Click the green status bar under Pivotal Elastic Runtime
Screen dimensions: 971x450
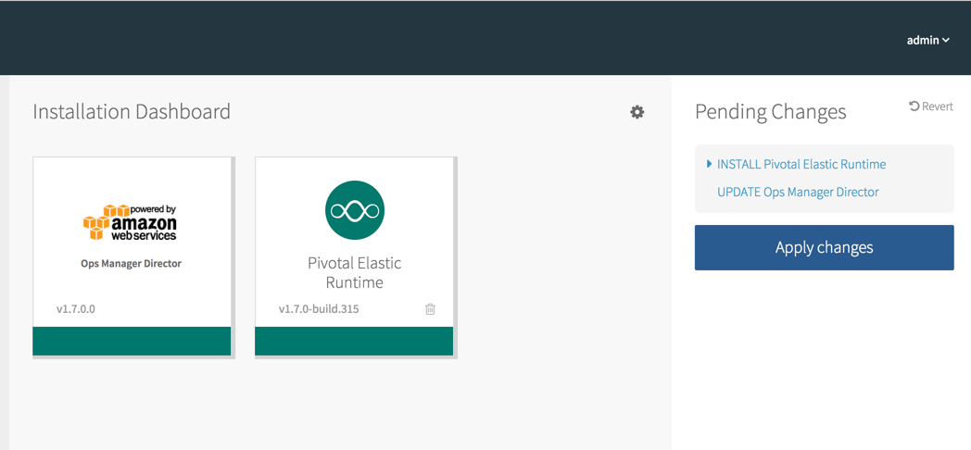354,341
